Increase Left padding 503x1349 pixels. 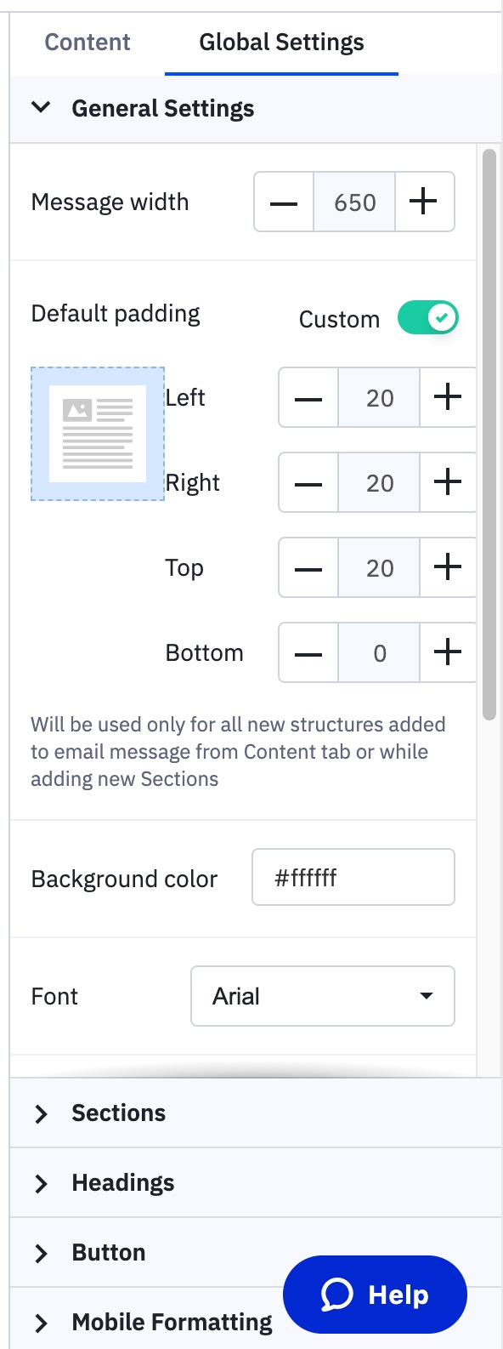click(448, 397)
